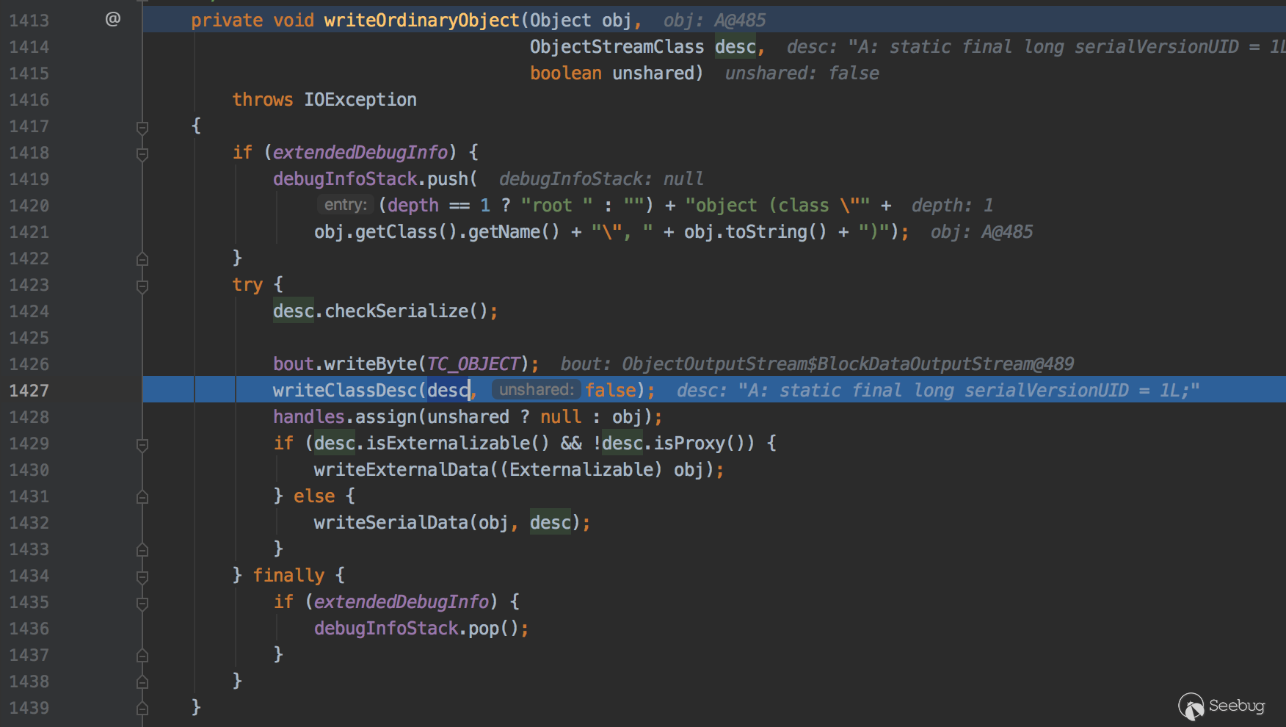Collapse the try block fold on line 1423

(x=142, y=286)
